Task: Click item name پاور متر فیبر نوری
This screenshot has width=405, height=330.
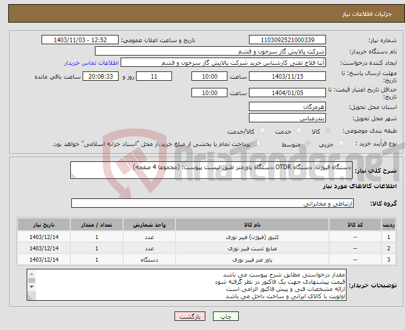Action: click(x=252, y=260)
